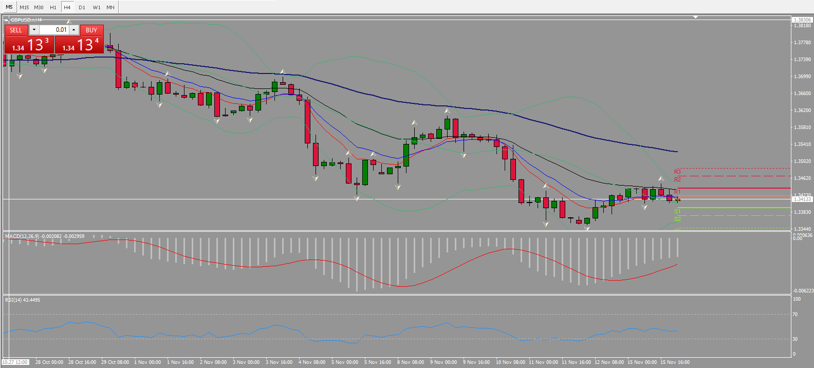
Task: Click the 0.01 volume input field
Action: pos(54,30)
